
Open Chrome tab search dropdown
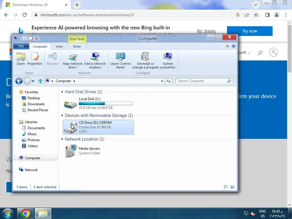click(x=256, y=5)
